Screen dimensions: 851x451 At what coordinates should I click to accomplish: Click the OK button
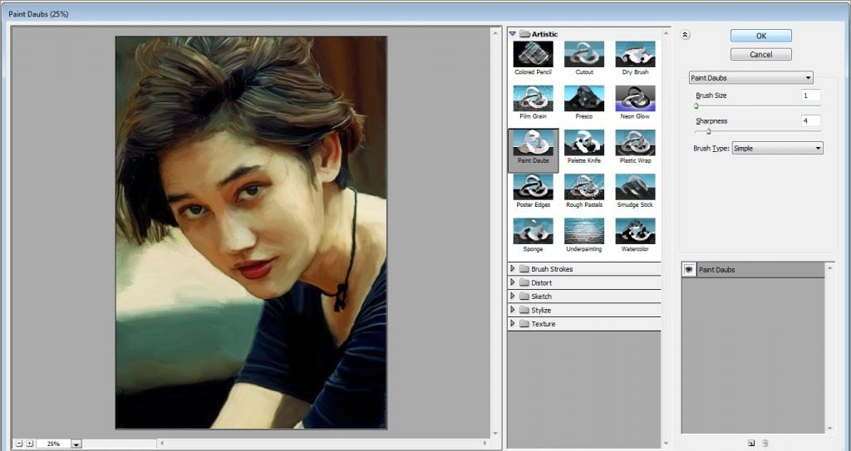pos(760,36)
